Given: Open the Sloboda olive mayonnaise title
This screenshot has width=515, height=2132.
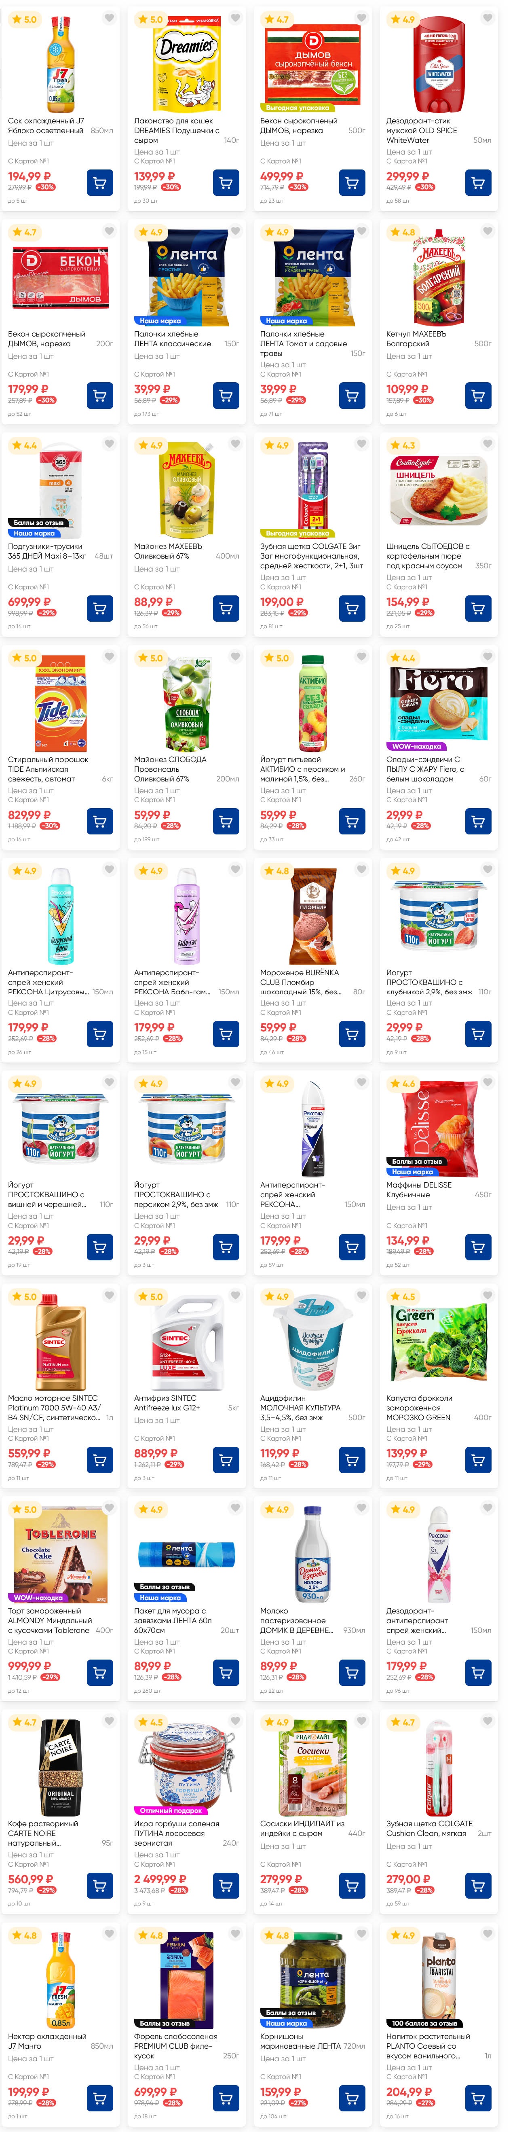Looking at the screenshot, I should click(170, 764).
